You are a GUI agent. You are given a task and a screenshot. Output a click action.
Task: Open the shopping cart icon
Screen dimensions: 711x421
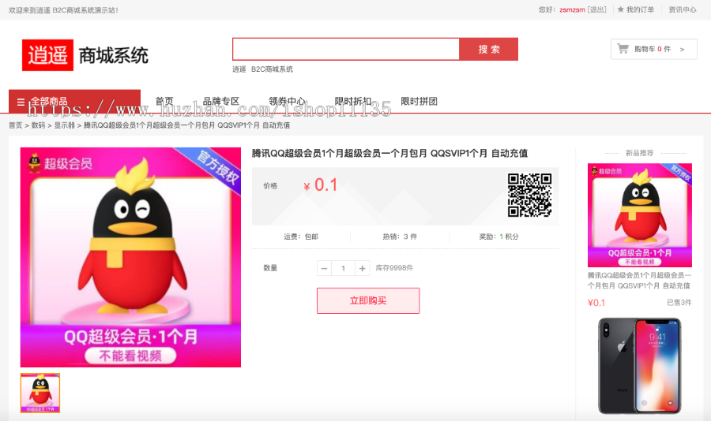click(623, 48)
